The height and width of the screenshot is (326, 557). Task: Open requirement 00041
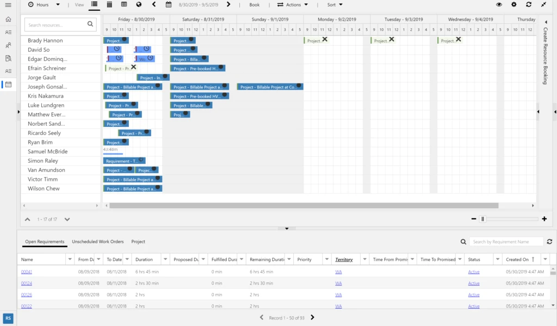point(27,271)
